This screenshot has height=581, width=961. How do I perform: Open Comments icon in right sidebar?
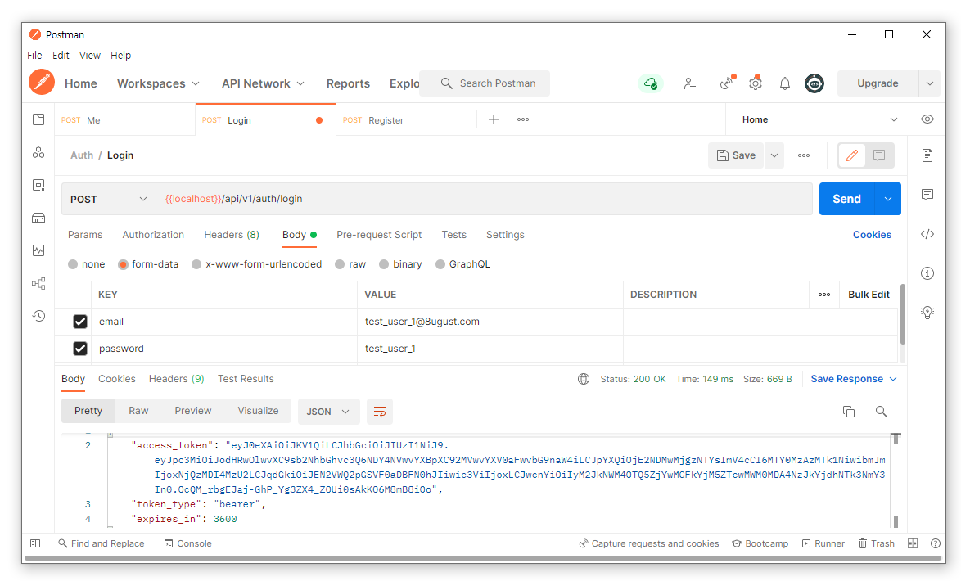[927, 195]
